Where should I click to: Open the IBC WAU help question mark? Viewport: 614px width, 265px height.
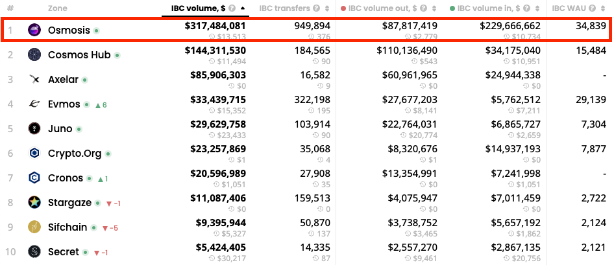592,8
